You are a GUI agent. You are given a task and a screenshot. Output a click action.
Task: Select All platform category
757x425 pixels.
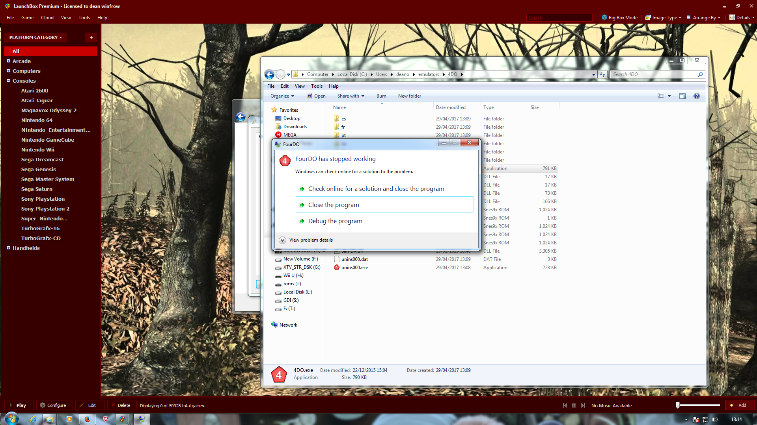[x=50, y=51]
